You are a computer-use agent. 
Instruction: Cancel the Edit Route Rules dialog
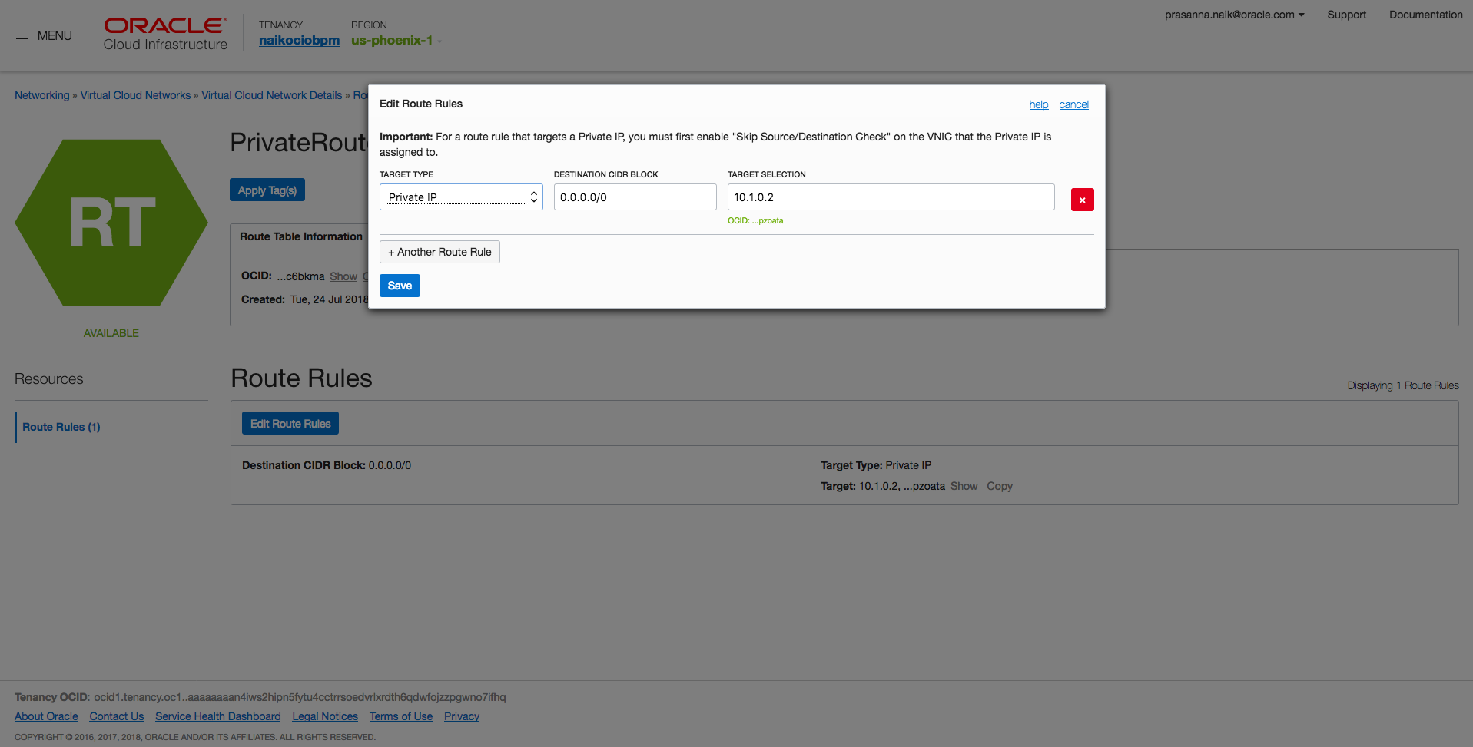(x=1073, y=104)
